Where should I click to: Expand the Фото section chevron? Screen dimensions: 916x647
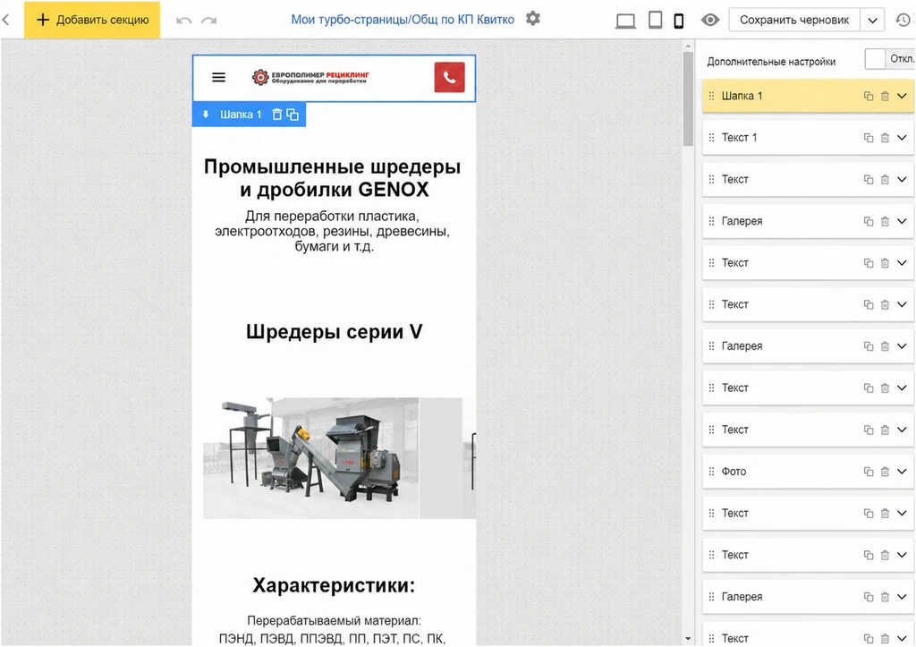pos(902,472)
